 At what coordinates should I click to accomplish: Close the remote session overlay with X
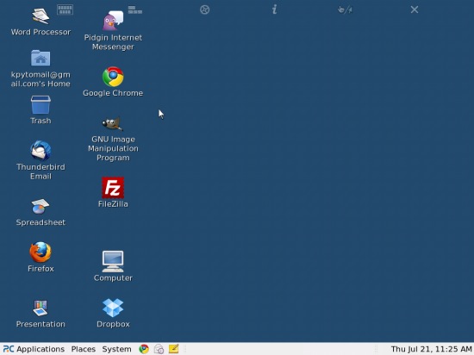pyautogui.click(x=415, y=9)
